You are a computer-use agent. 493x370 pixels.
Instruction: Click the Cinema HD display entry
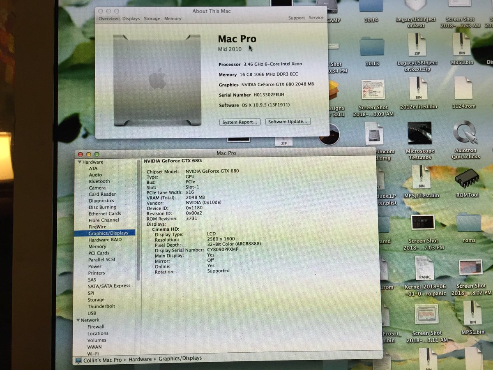(165, 229)
